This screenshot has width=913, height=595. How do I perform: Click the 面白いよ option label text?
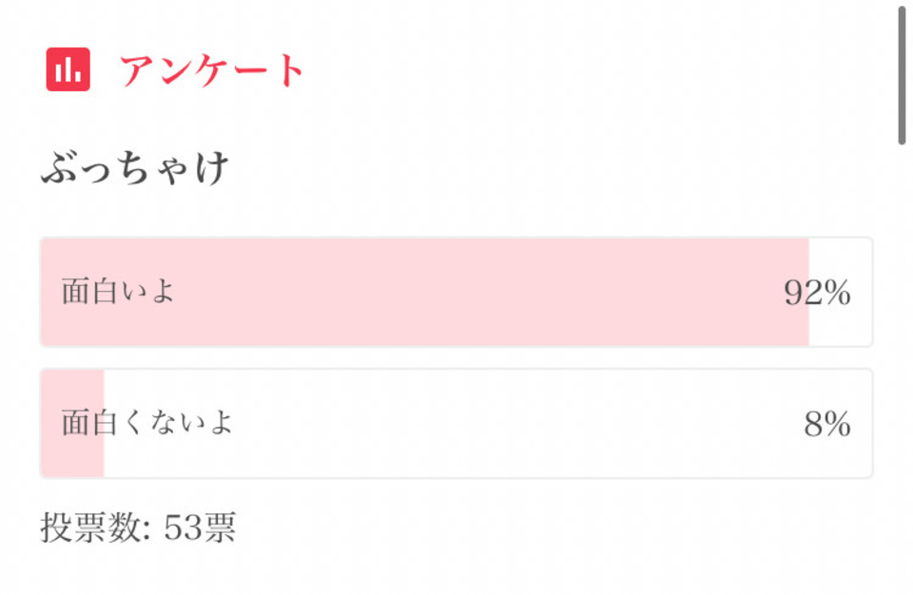tap(118, 291)
